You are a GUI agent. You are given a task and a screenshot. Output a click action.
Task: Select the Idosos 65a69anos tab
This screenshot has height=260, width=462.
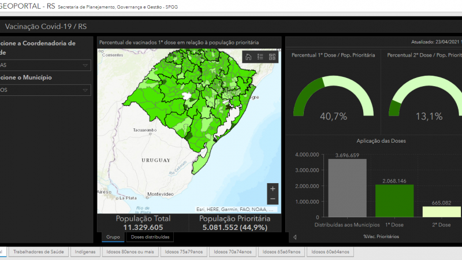(x=281, y=252)
